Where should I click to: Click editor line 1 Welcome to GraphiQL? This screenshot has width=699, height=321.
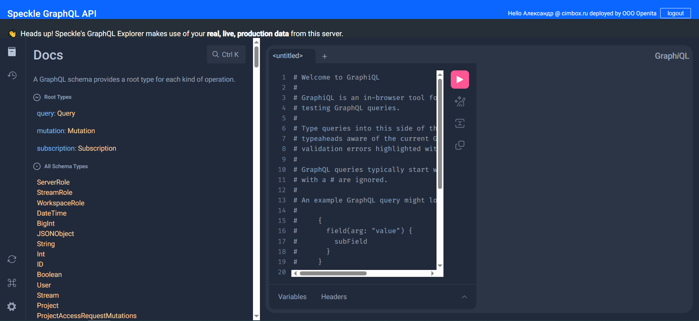click(x=336, y=77)
